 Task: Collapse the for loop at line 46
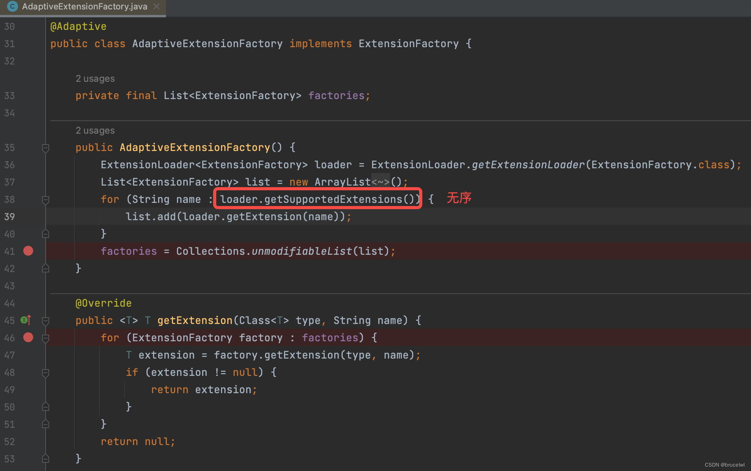46,338
